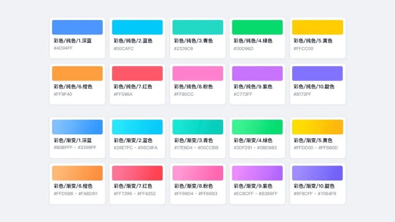Click the cyan gradient swatch #17E6D4
Screen dimensions: 395x222
pyautogui.click(x=197, y=127)
